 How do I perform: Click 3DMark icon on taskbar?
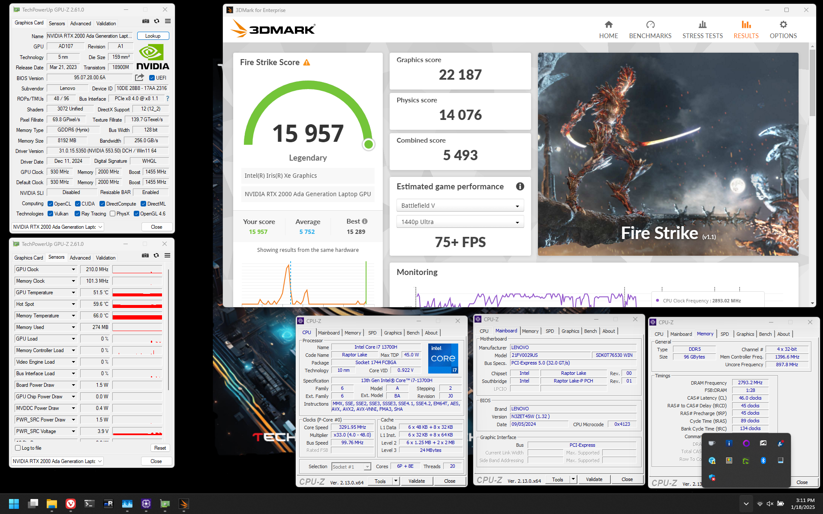(x=184, y=504)
